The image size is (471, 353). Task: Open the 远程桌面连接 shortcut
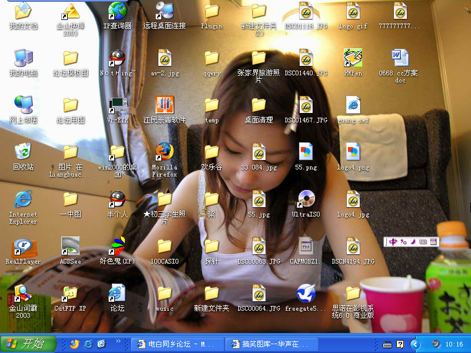tap(164, 12)
